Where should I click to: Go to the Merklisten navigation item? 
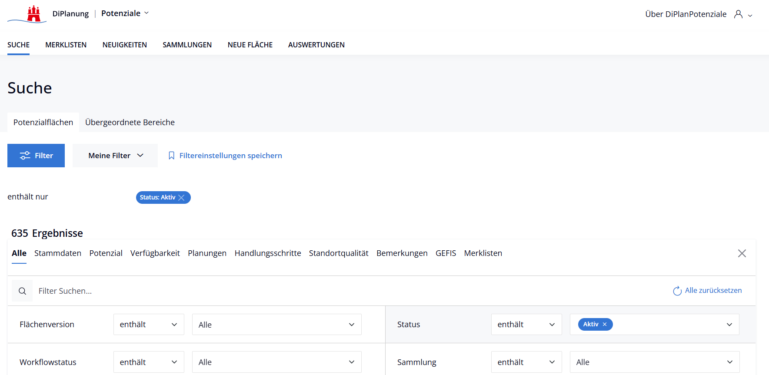(x=66, y=45)
